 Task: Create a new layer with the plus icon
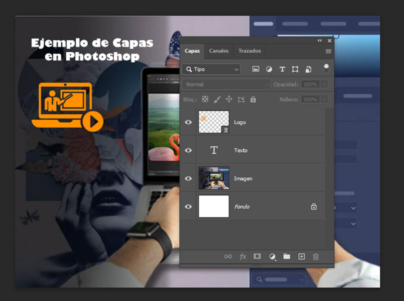coord(301,256)
